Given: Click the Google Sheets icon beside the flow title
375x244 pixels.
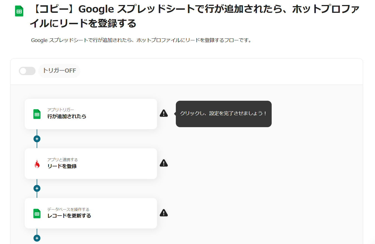Looking at the screenshot, I should (19, 11).
